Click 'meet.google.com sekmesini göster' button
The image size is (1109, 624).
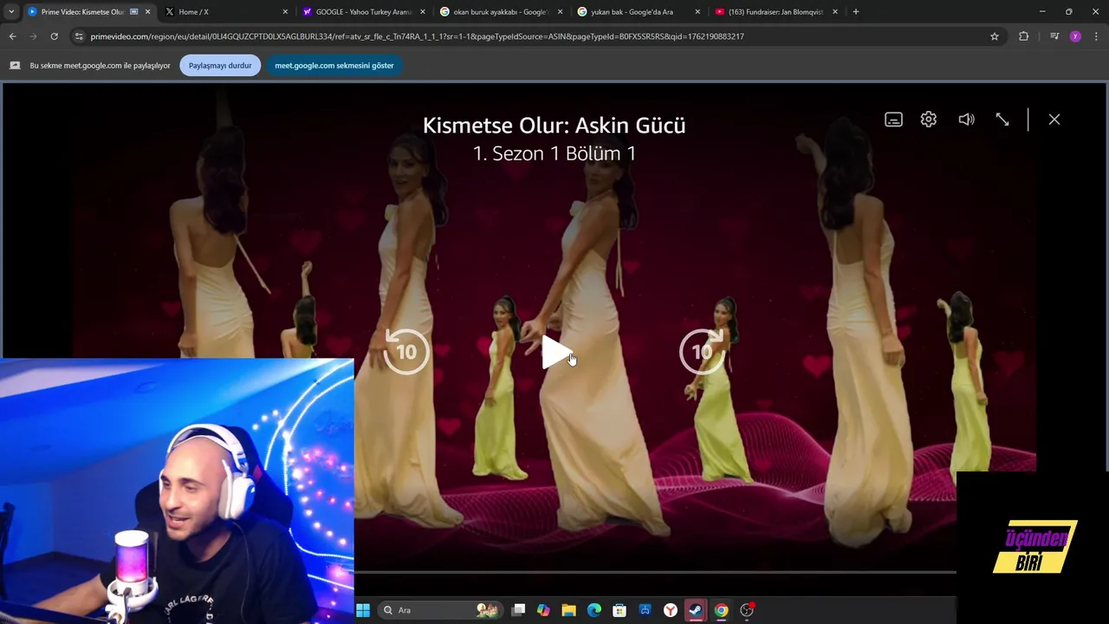click(334, 66)
